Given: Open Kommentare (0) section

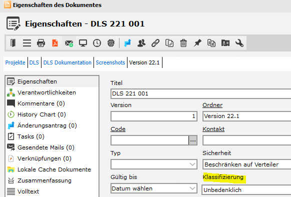Looking at the screenshot, I should 52,103.
